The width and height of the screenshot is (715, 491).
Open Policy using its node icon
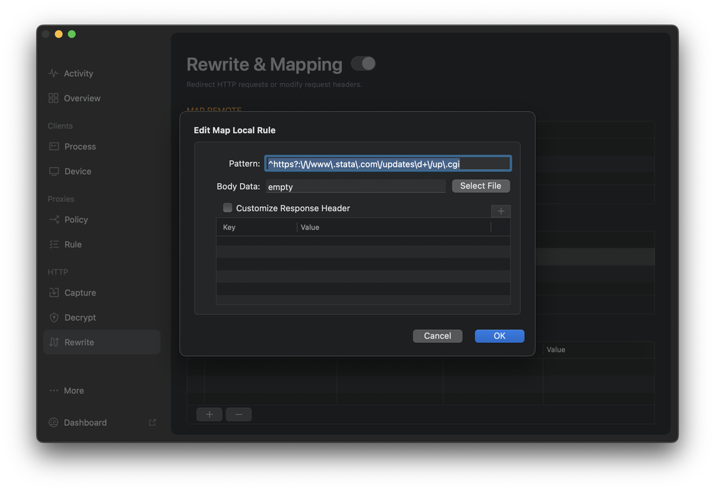(52, 219)
